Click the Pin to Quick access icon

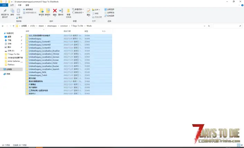[x=5, y=11]
